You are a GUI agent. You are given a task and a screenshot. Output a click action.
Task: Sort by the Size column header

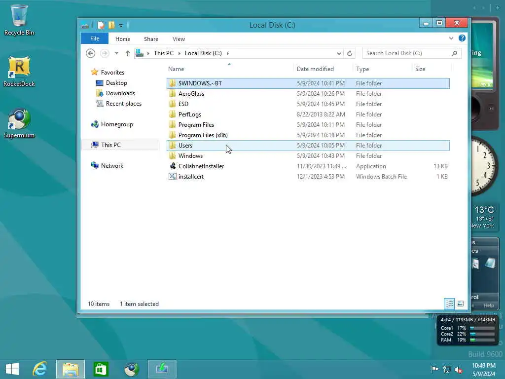pyautogui.click(x=432, y=69)
